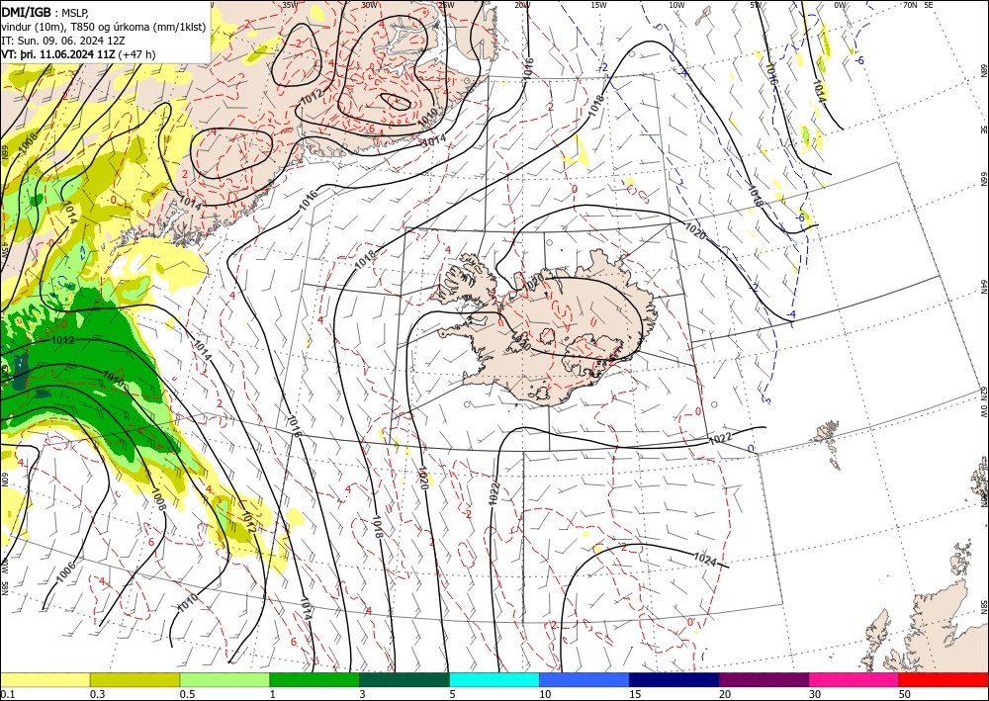Select the "IT: Sun. 09. 06. 2024 12Z" line
The image size is (989, 701).
pos(65,41)
